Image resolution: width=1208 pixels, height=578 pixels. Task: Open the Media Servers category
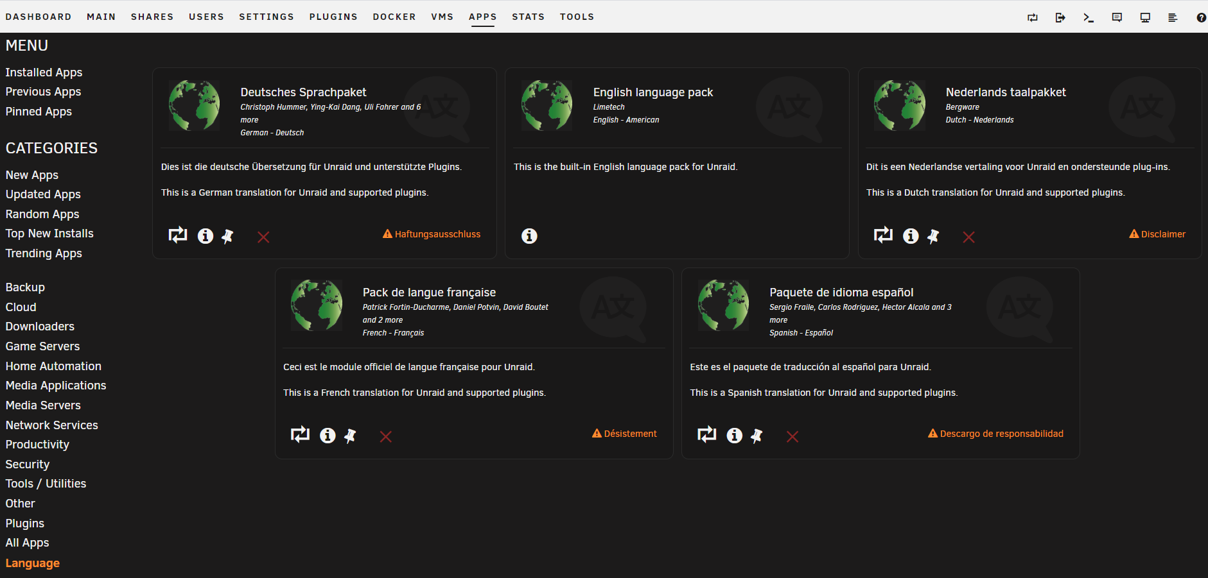point(43,405)
